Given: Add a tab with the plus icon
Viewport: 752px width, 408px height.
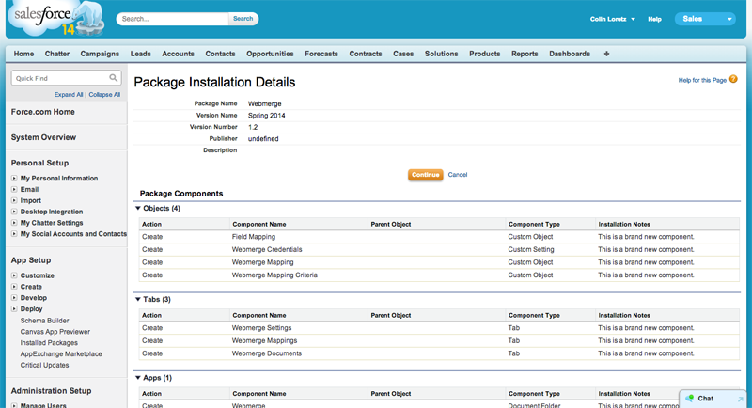Looking at the screenshot, I should 606,54.
